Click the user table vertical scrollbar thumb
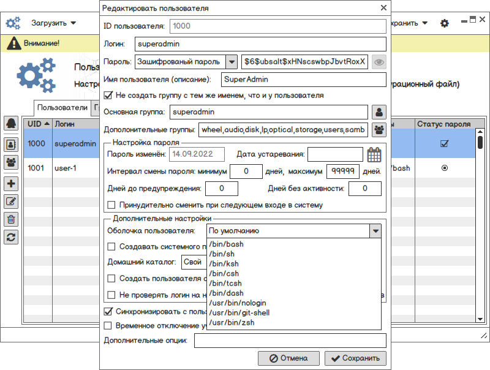Image resolution: width=490 pixels, height=370 pixels. pos(480,142)
